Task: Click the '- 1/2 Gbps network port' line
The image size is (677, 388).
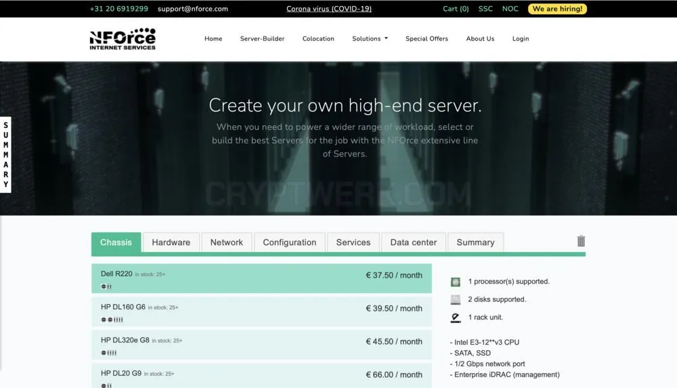Action: [x=487, y=364]
